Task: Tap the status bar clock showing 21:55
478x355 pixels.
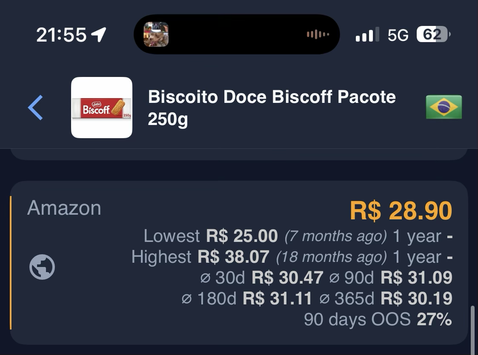Action: tap(61, 35)
